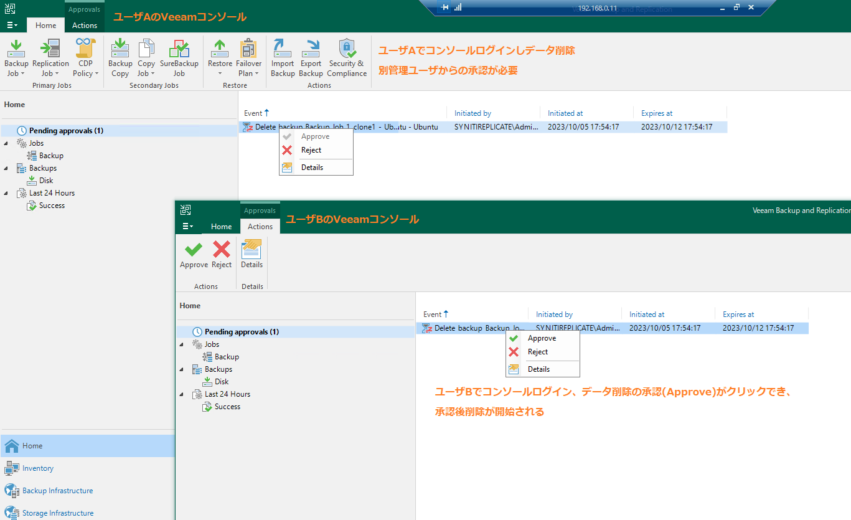Choose Reject in User A context menu
Viewport: 851px width, 520px height.
pyautogui.click(x=316, y=150)
